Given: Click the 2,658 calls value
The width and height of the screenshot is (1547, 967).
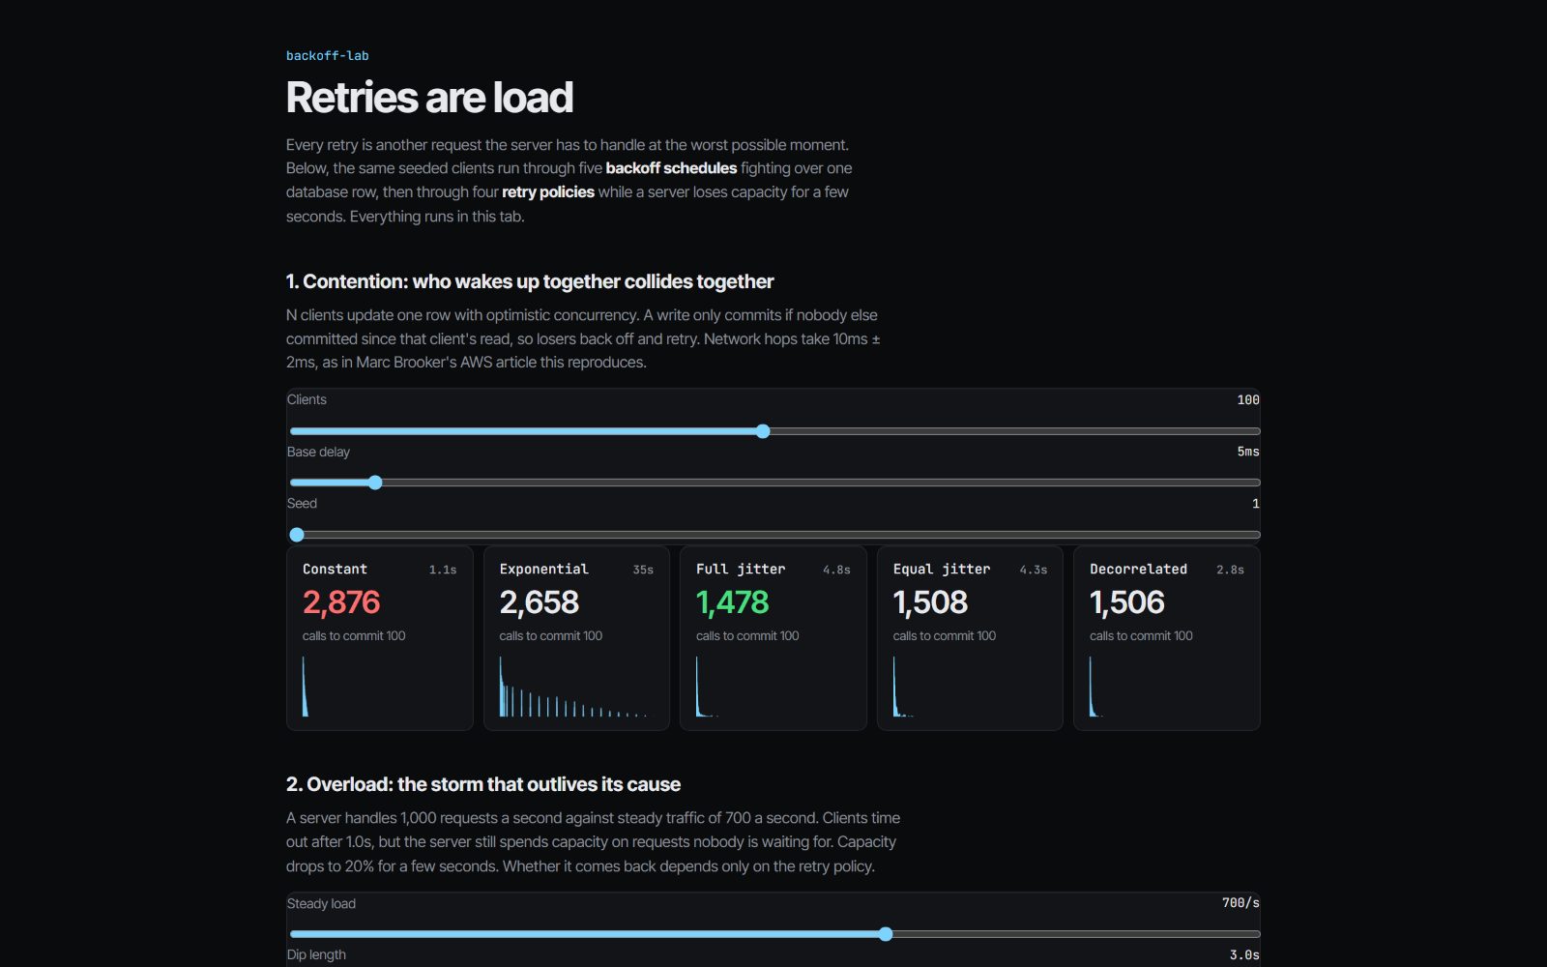Looking at the screenshot, I should pos(539,602).
